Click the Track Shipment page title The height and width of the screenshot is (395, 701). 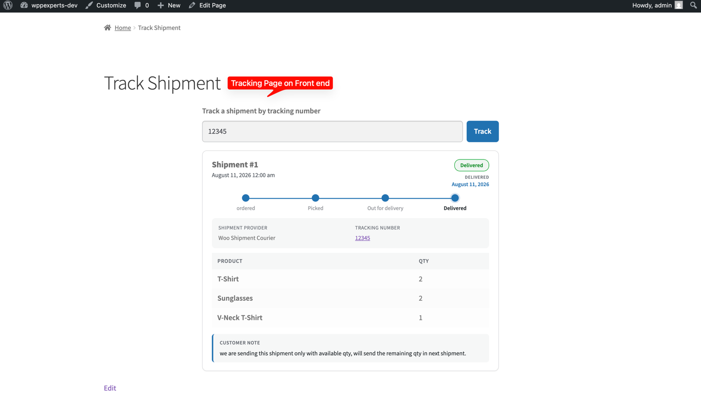162,83
